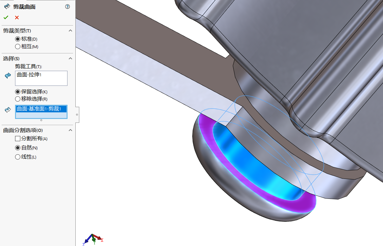Click the trim tool selection surface icon
The image size is (383, 246).
[8, 75]
